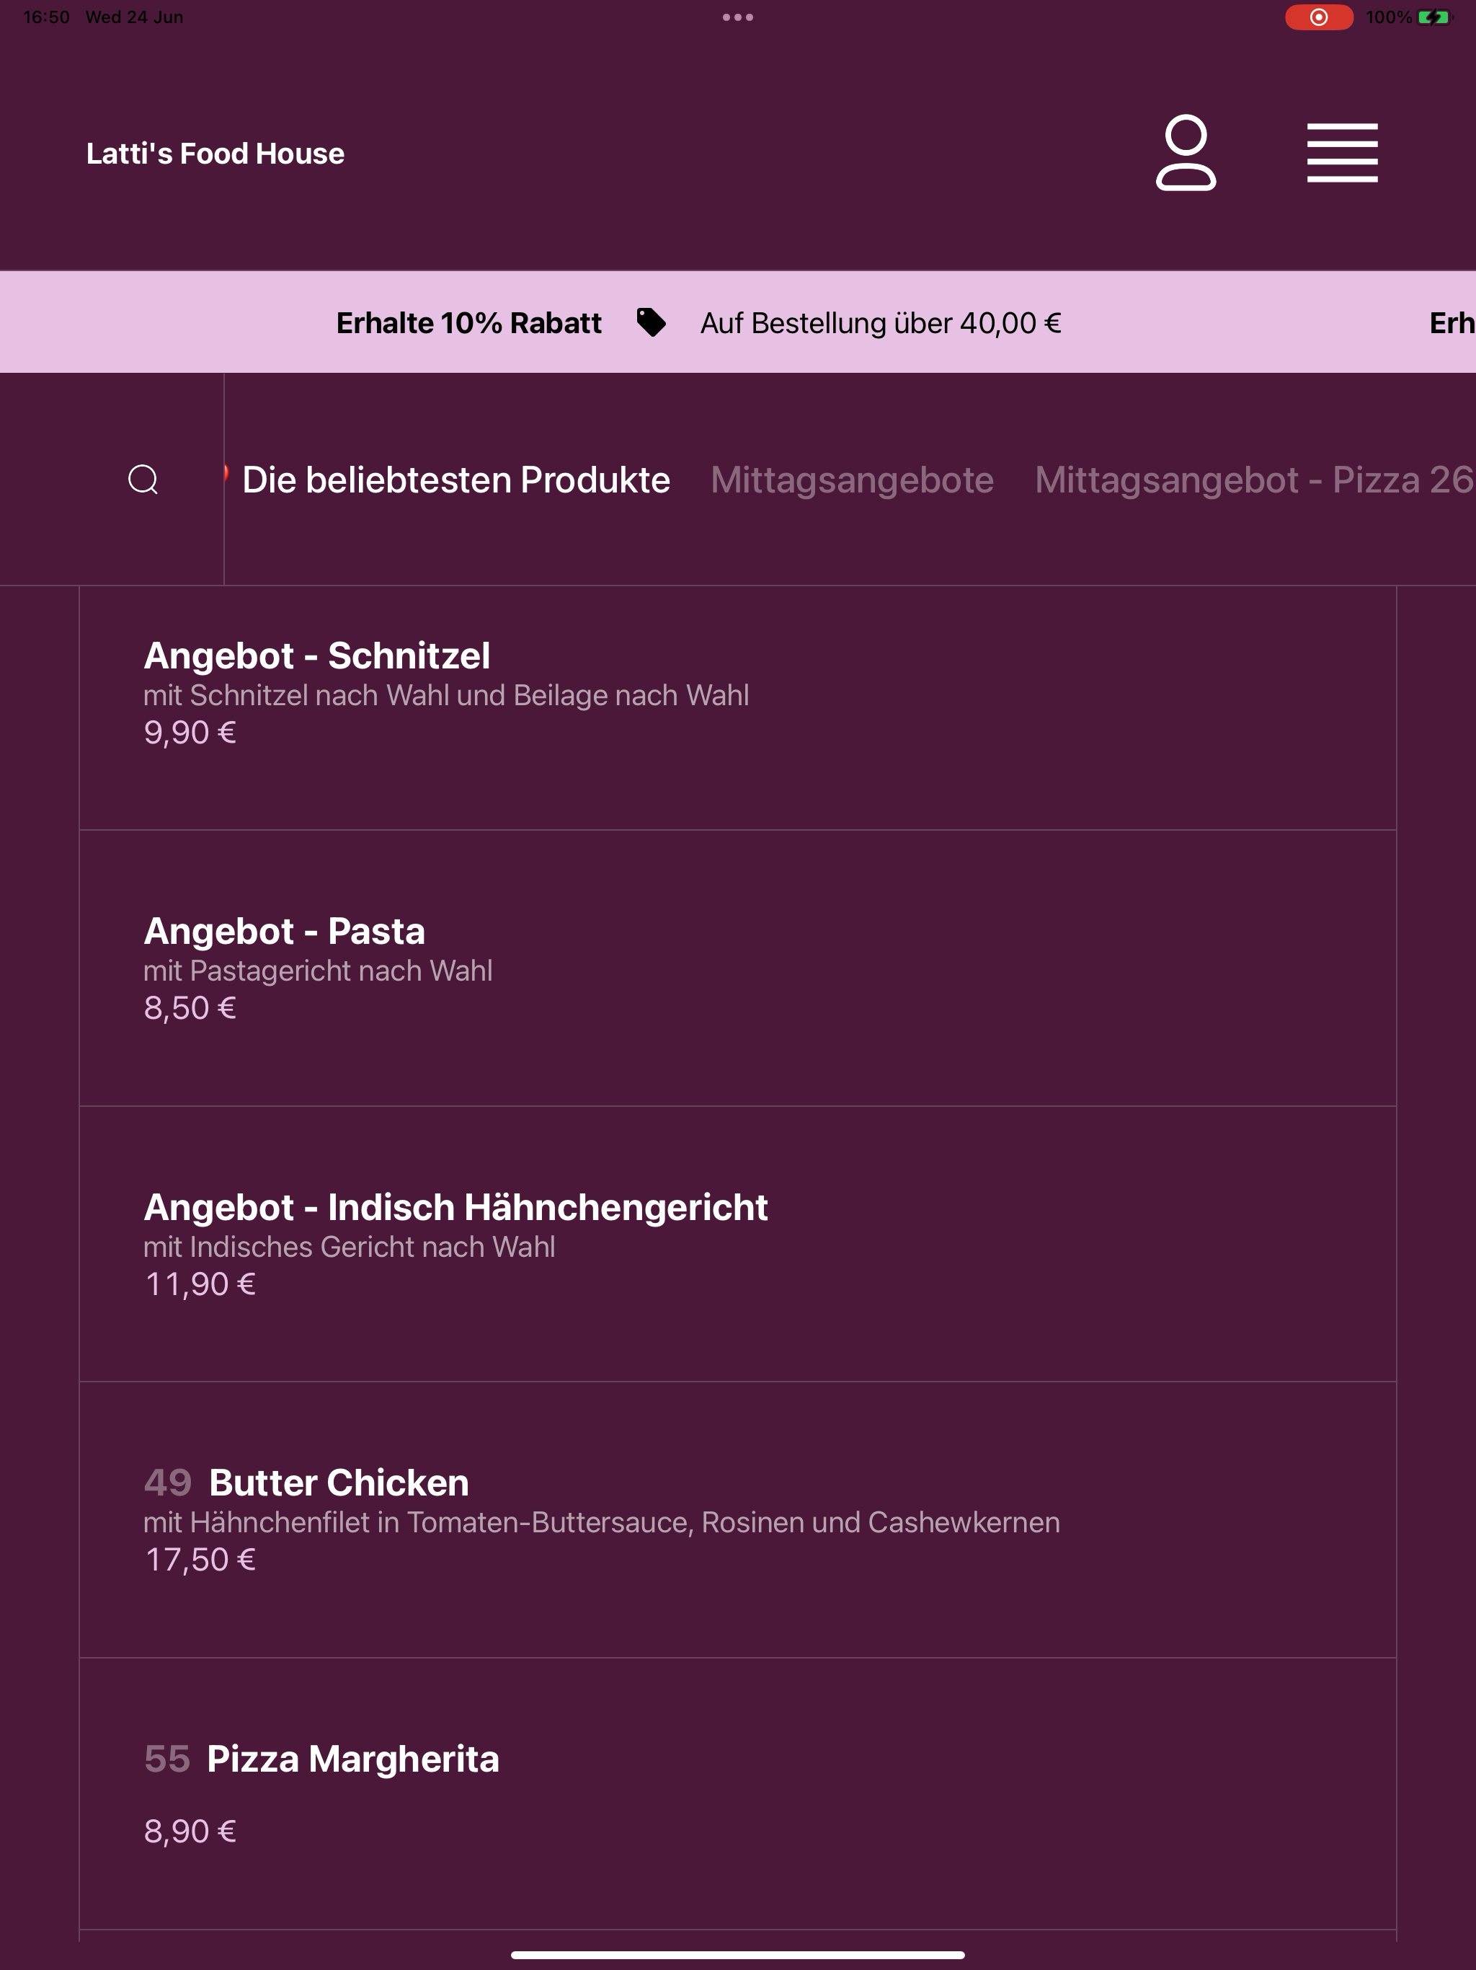Select the Die beliebtesten Produkte tab

point(455,479)
